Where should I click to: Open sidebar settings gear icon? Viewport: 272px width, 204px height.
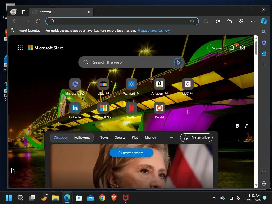[264, 183]
